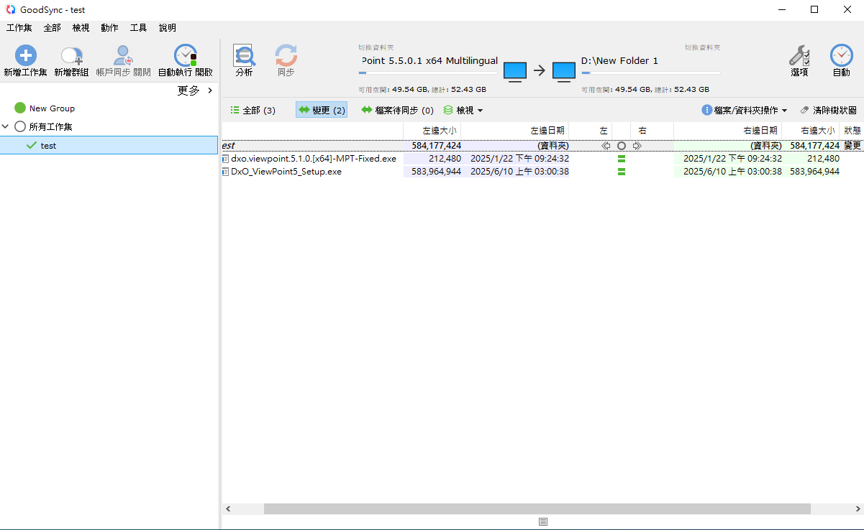Click the green circle icon beside New Group
The height and width of the screenshot is (530, 864).
pyautogui.click(x=20, y=108)
